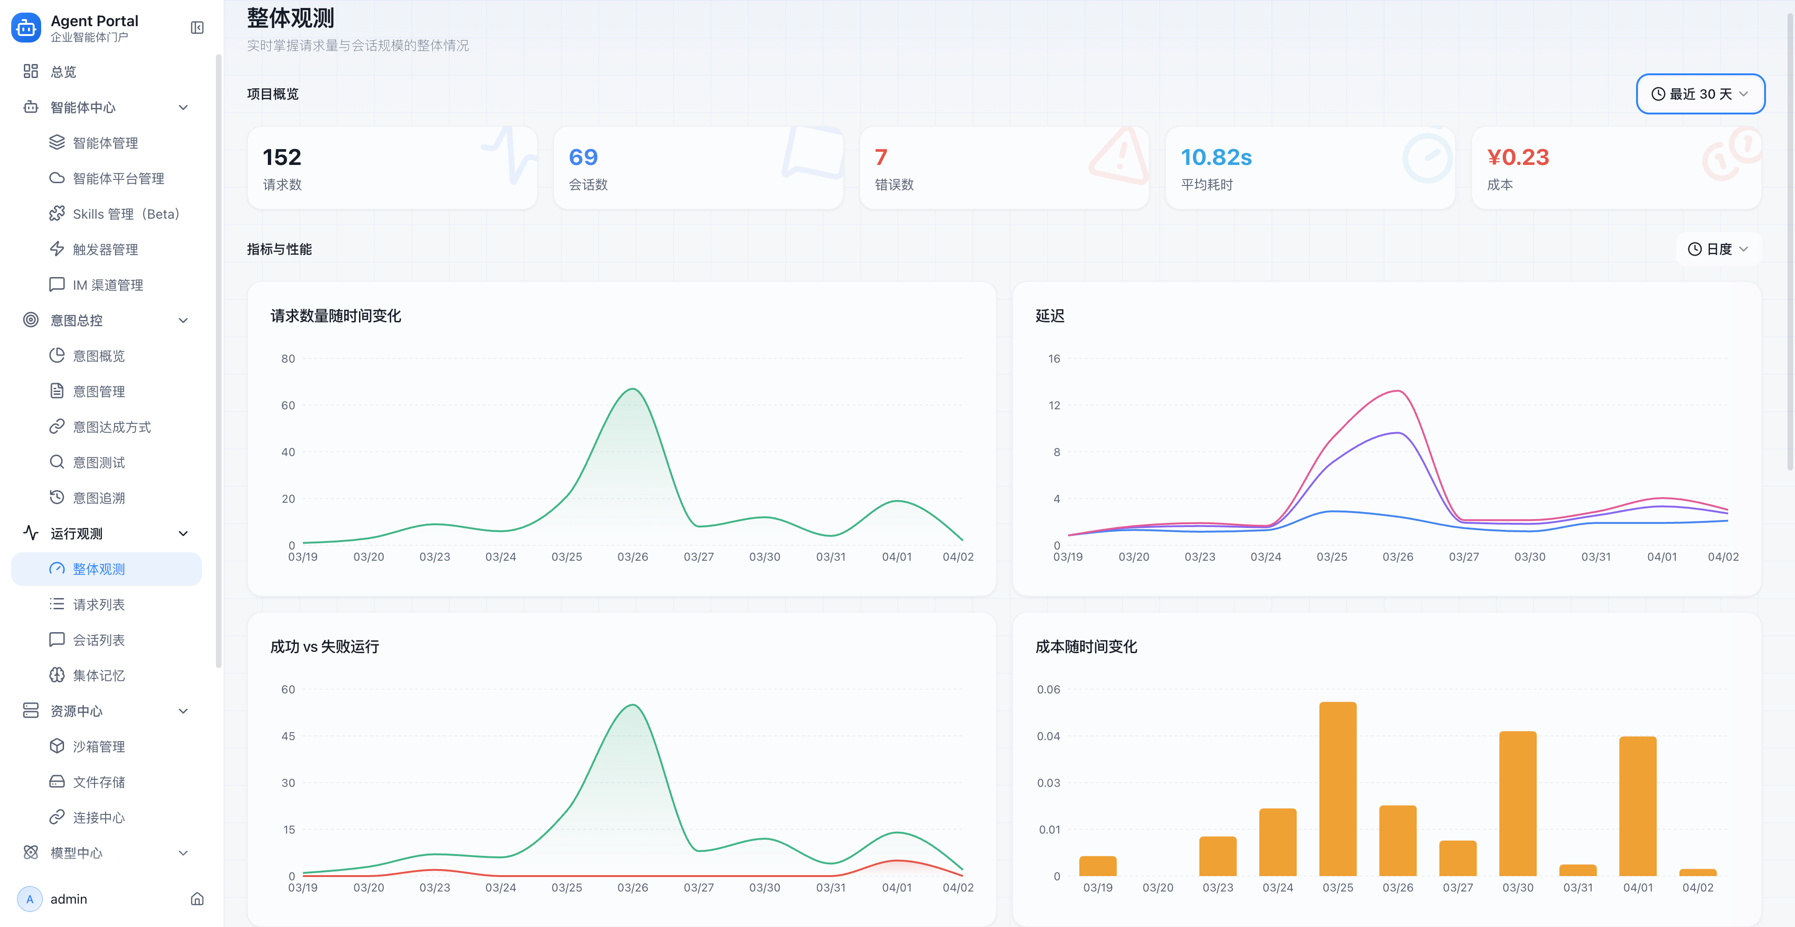The height and width of the screenshot is (927, 1795).
Task: Click the 触发器管理 lightning icon
Action: coord(57,249)
